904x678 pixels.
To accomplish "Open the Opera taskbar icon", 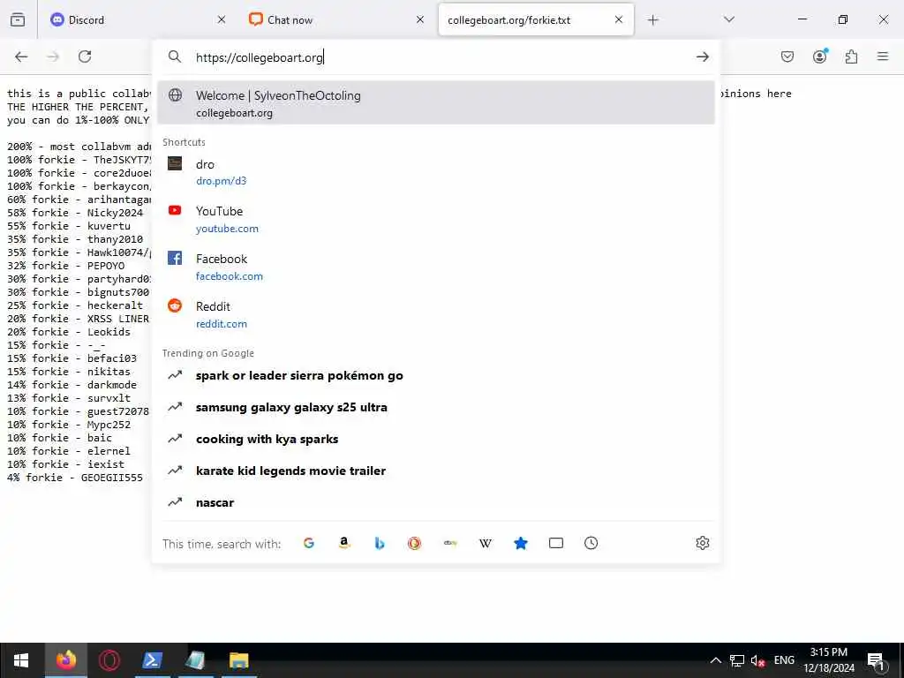I will 109,660.
